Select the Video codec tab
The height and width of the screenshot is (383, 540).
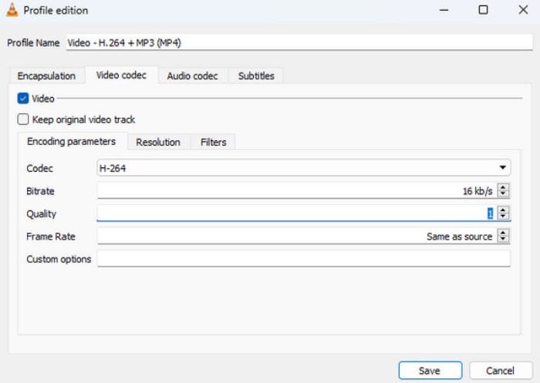click(x=121, y=75)
